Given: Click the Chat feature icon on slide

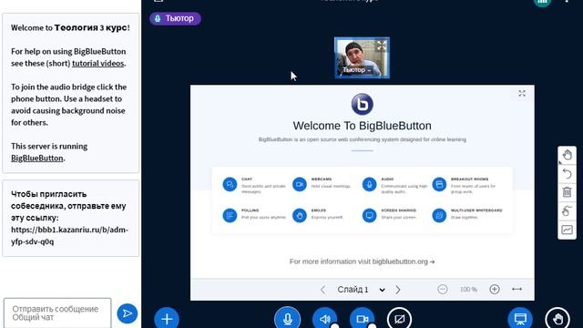Looking at the screenshot, I should (x=230, y=184).
